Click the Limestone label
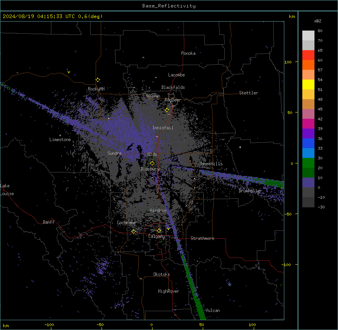Image resolution: width=338 pixels, height=330 pixels. click(60, 140)
